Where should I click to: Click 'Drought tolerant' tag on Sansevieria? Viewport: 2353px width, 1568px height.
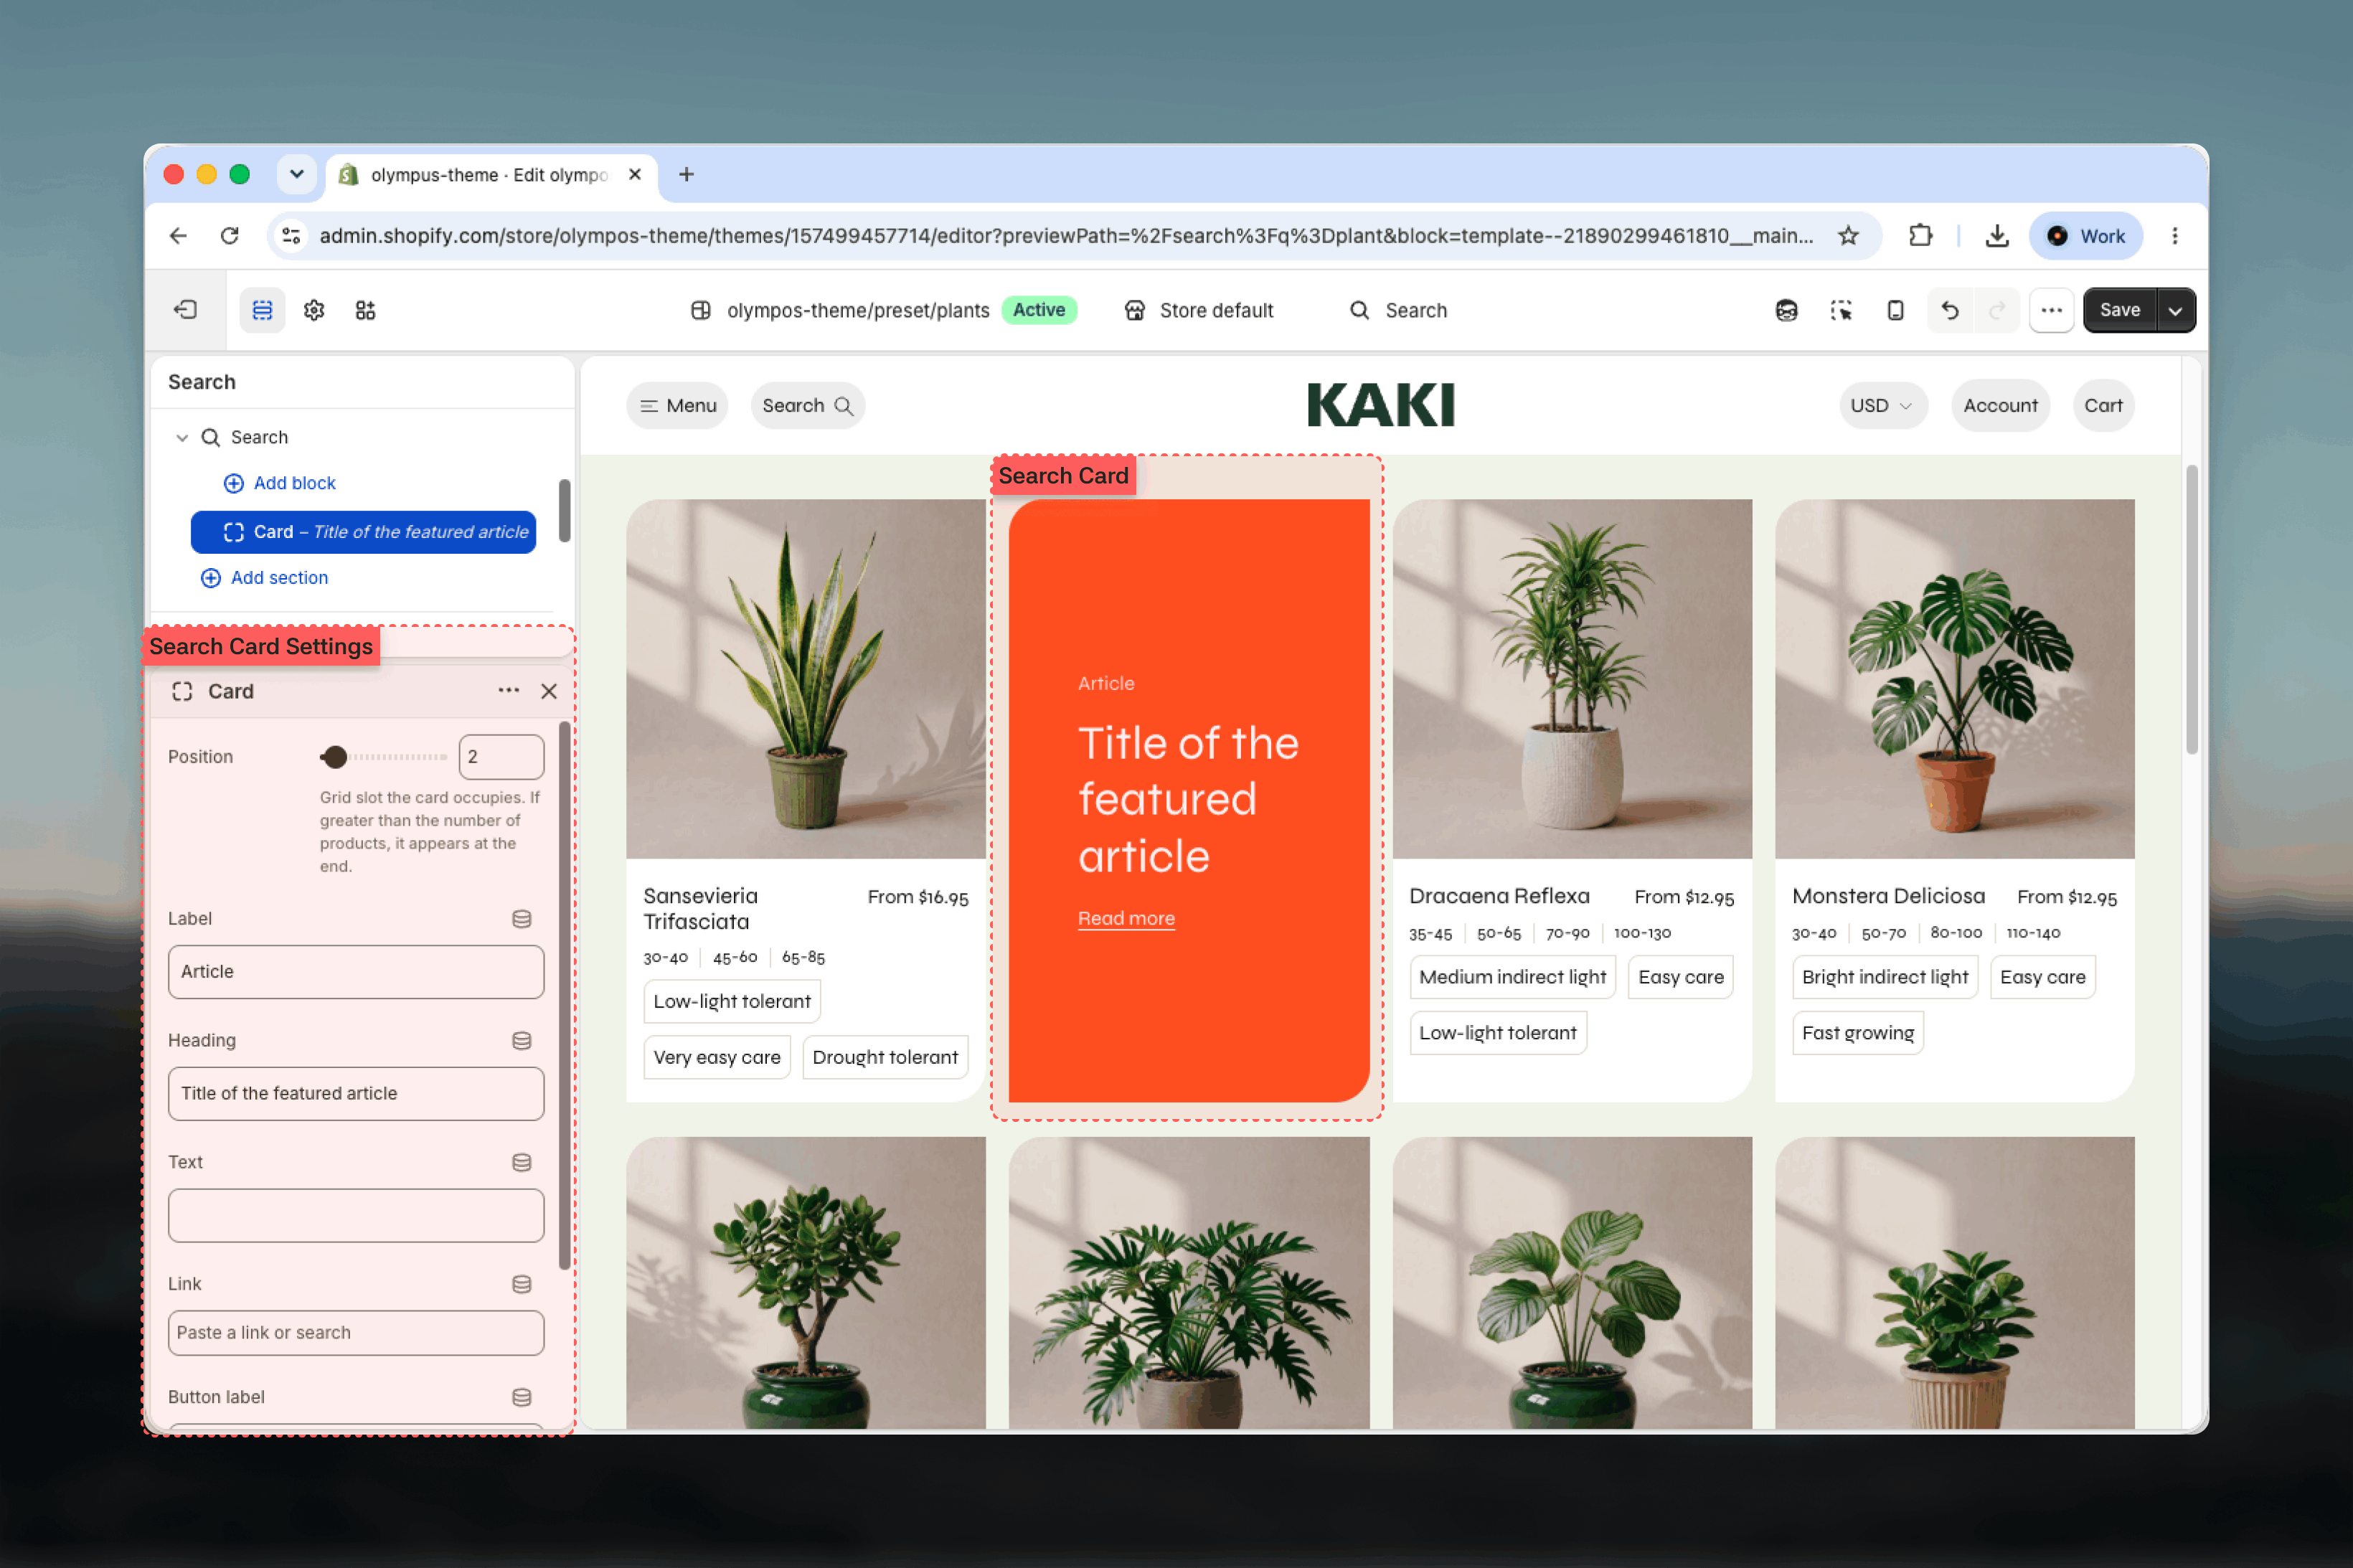(885, 1058)
